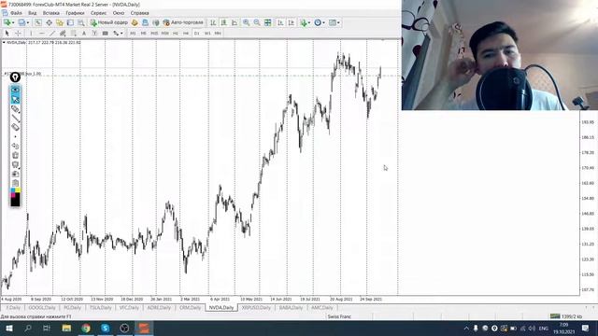The width and height of the screenshot is (598, 336).
Task: Zoom out on the chart
Action: click(x=257, y=22)
